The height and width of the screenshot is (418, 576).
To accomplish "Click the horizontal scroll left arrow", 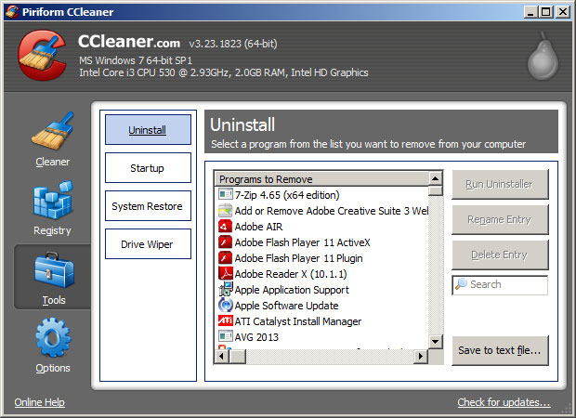I will 221,357.
